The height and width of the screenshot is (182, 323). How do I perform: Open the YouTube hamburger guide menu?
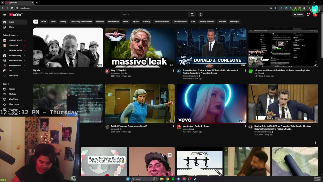pos(5,15)
